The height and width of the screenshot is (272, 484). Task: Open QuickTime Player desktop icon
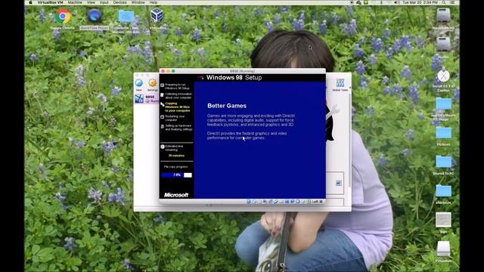pos(94,17)
